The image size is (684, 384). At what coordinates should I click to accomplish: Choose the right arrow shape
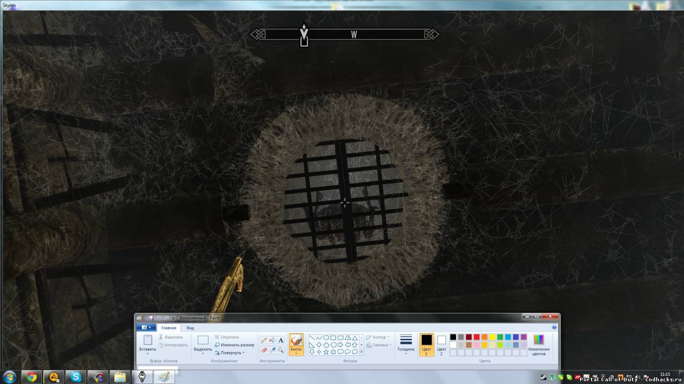click(x=341, y=345)
